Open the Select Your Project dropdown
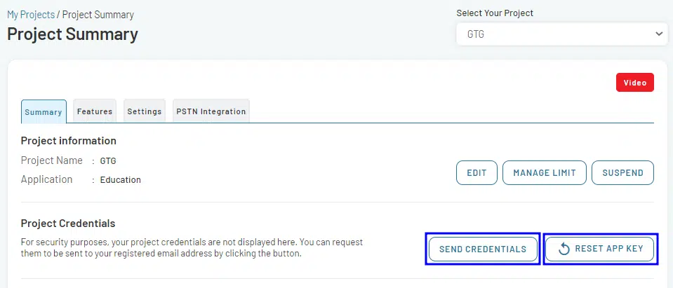Screen dimensions: 673x288 561,34
